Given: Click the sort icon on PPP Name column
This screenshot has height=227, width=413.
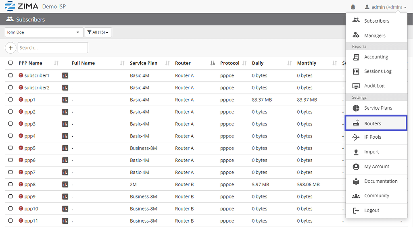Looking at the screenshot, I should click(x=56, y=63).
